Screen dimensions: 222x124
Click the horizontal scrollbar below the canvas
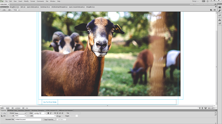[x=108, y=106]
